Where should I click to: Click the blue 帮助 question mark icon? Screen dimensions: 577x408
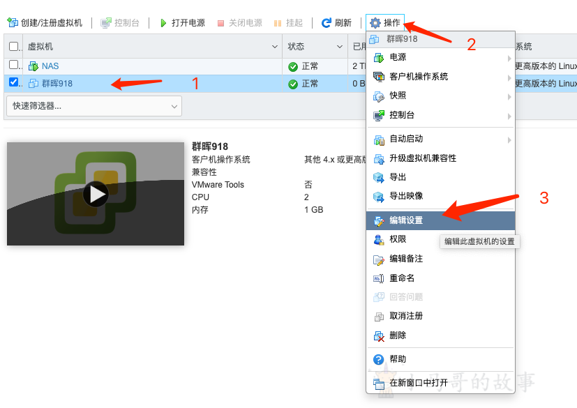(378, 359)
